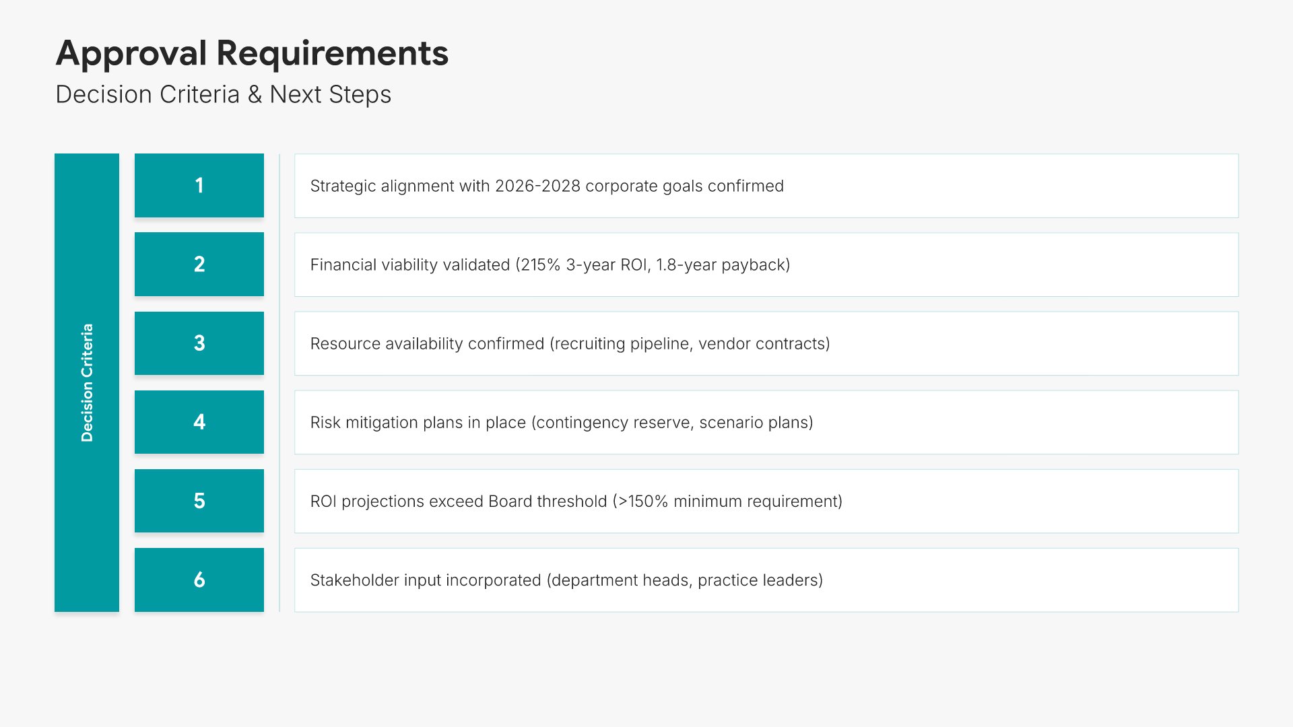Select the teal number 5 tile
The height and width of the screenshot is (727, 1293).
point(199,501)
